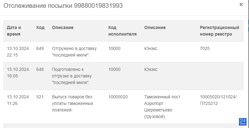This screenshot has height=128, width=249.
Task: Click the 'Код' column header
Action: pos(40,27)
